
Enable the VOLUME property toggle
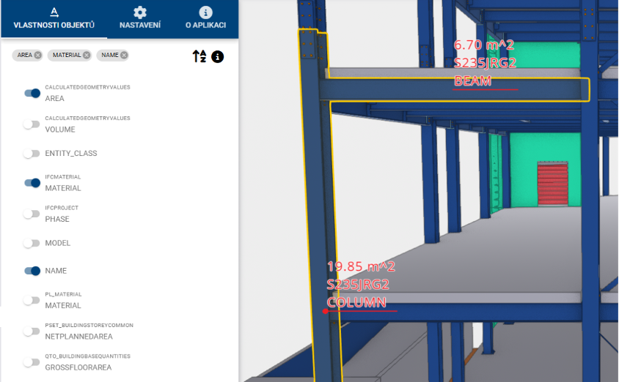point(32,124)
